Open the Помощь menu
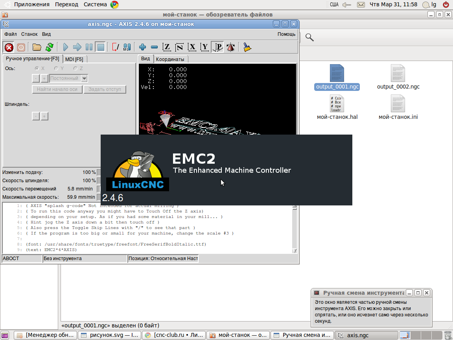The height and width of the screenshot is (340, 453). [286, 34]
